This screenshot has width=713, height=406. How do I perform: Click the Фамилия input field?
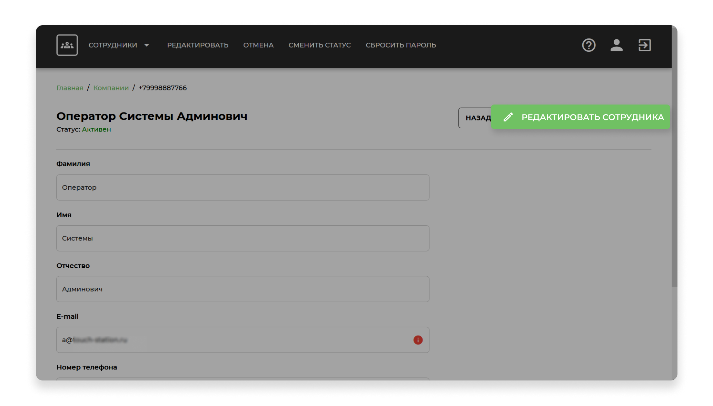[x=243, y=188]
